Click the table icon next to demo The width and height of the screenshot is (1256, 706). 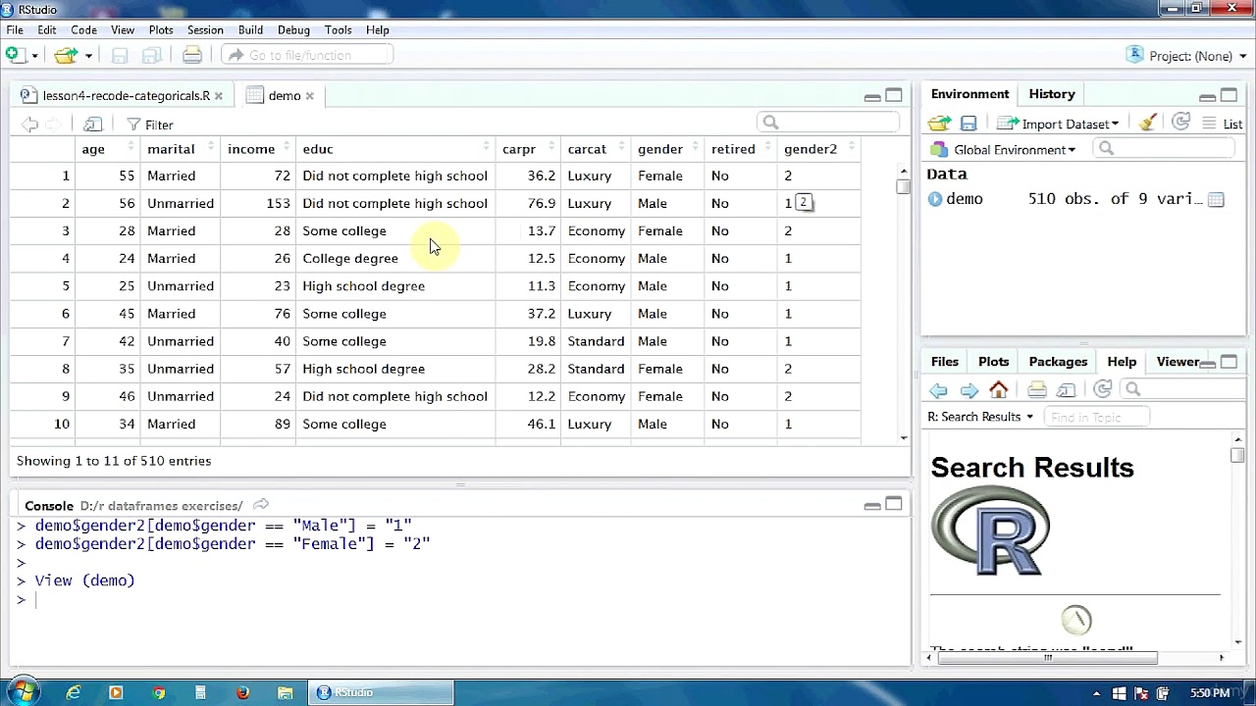pos(1216,199)
